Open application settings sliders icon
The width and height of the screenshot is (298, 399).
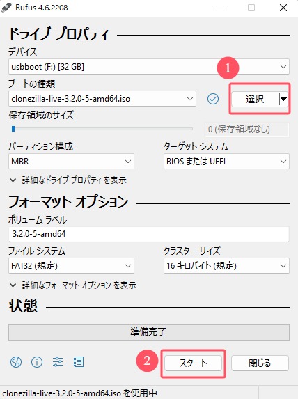coord(58,362)
